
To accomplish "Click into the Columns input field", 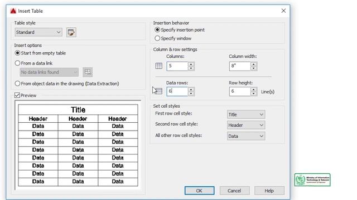I will coord(177,66).
